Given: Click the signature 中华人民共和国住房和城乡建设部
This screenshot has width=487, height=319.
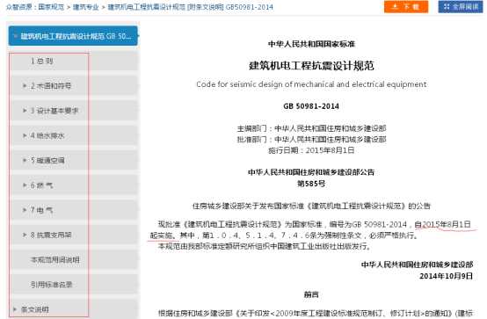Looking at the screenshot, I should 418,265.
